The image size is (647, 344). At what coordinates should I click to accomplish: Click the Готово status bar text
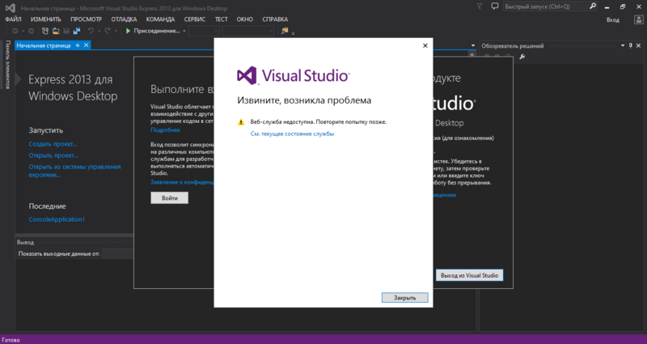(x=11, y=340)
